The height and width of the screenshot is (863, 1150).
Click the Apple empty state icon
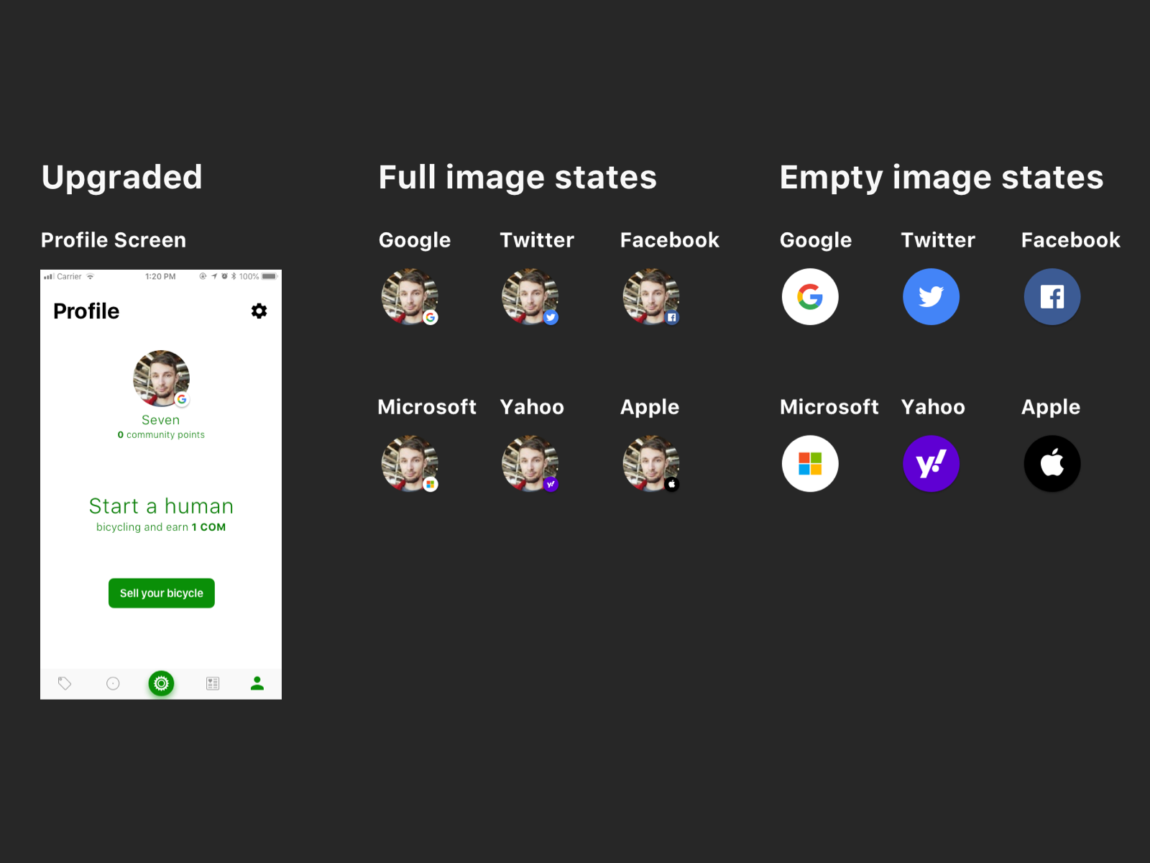pyautogui.click(x=1052, y=463)
